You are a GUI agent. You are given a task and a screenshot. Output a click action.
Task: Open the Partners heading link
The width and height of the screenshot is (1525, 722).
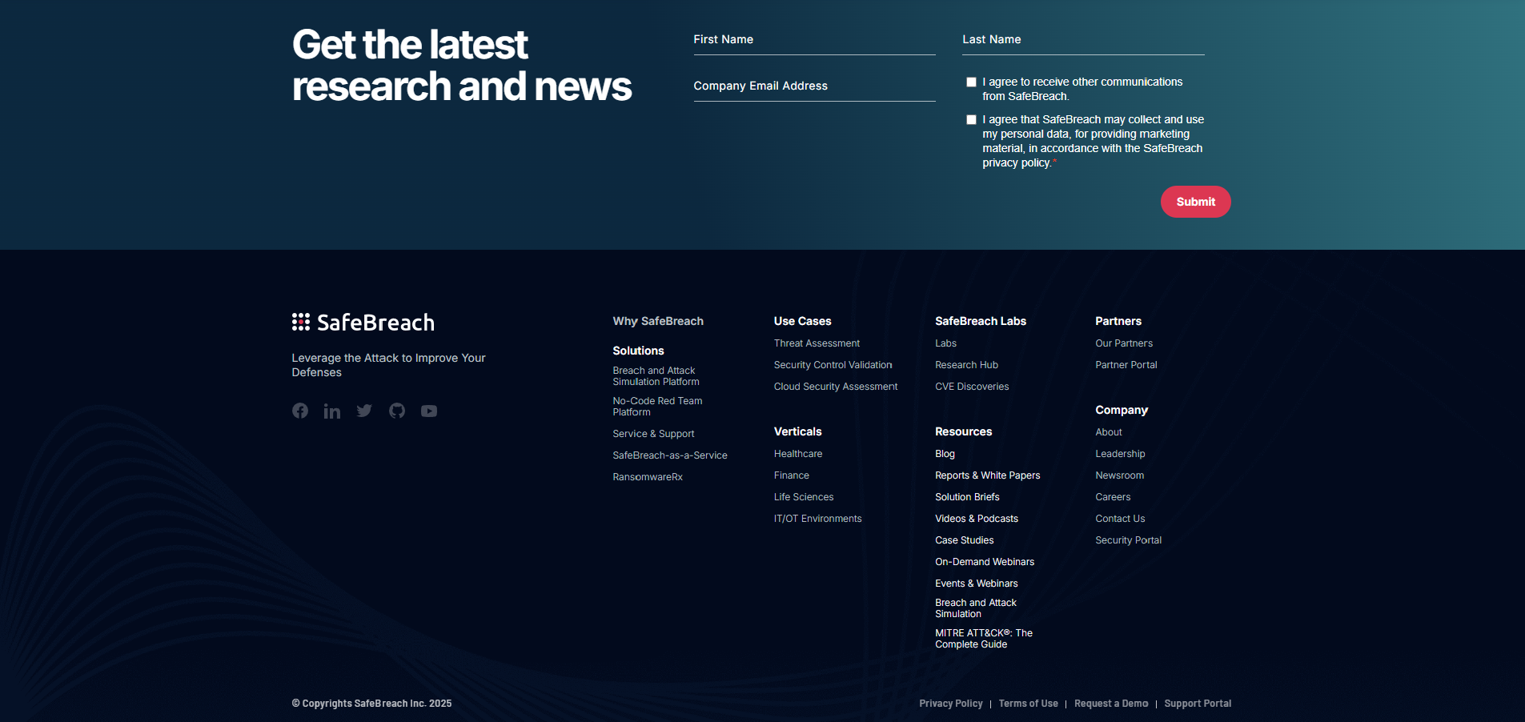pos(1118,321)
